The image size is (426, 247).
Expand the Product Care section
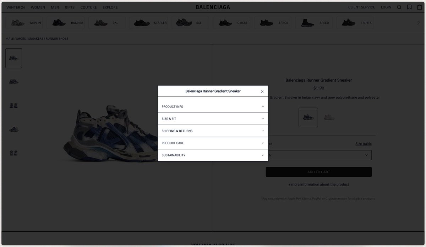coord(213,143)
